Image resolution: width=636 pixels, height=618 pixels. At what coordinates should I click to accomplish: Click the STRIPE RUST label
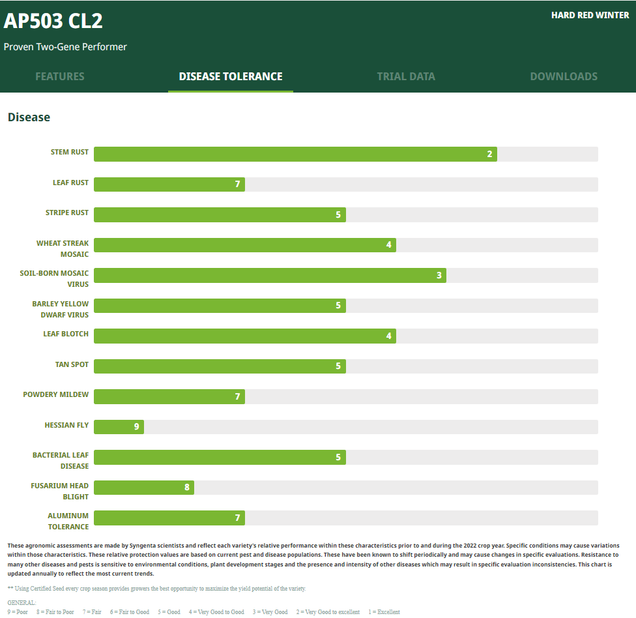[x=67, y=213]
